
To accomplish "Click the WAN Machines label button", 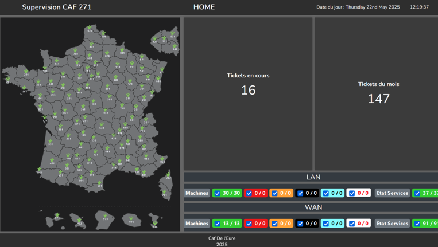I will click(197, 224).
